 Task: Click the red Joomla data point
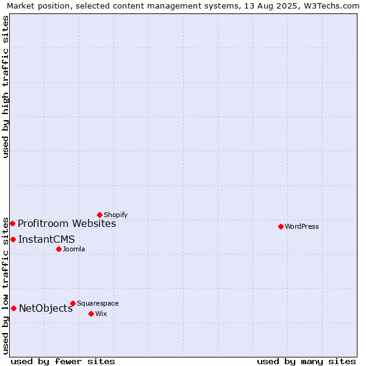[x=59, y=249]
